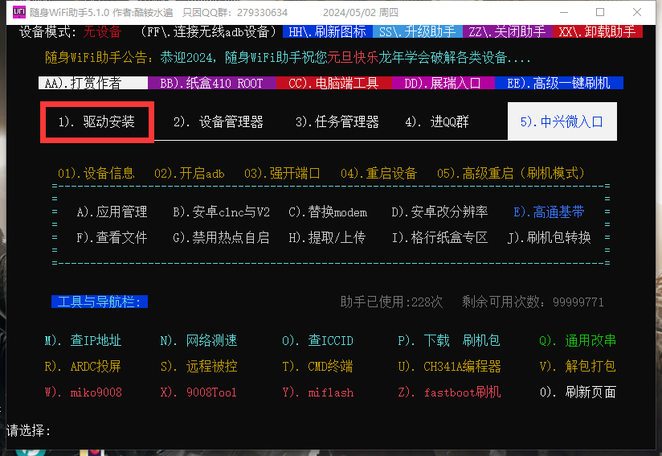Select 03).强开端口 option

point(282,173)
